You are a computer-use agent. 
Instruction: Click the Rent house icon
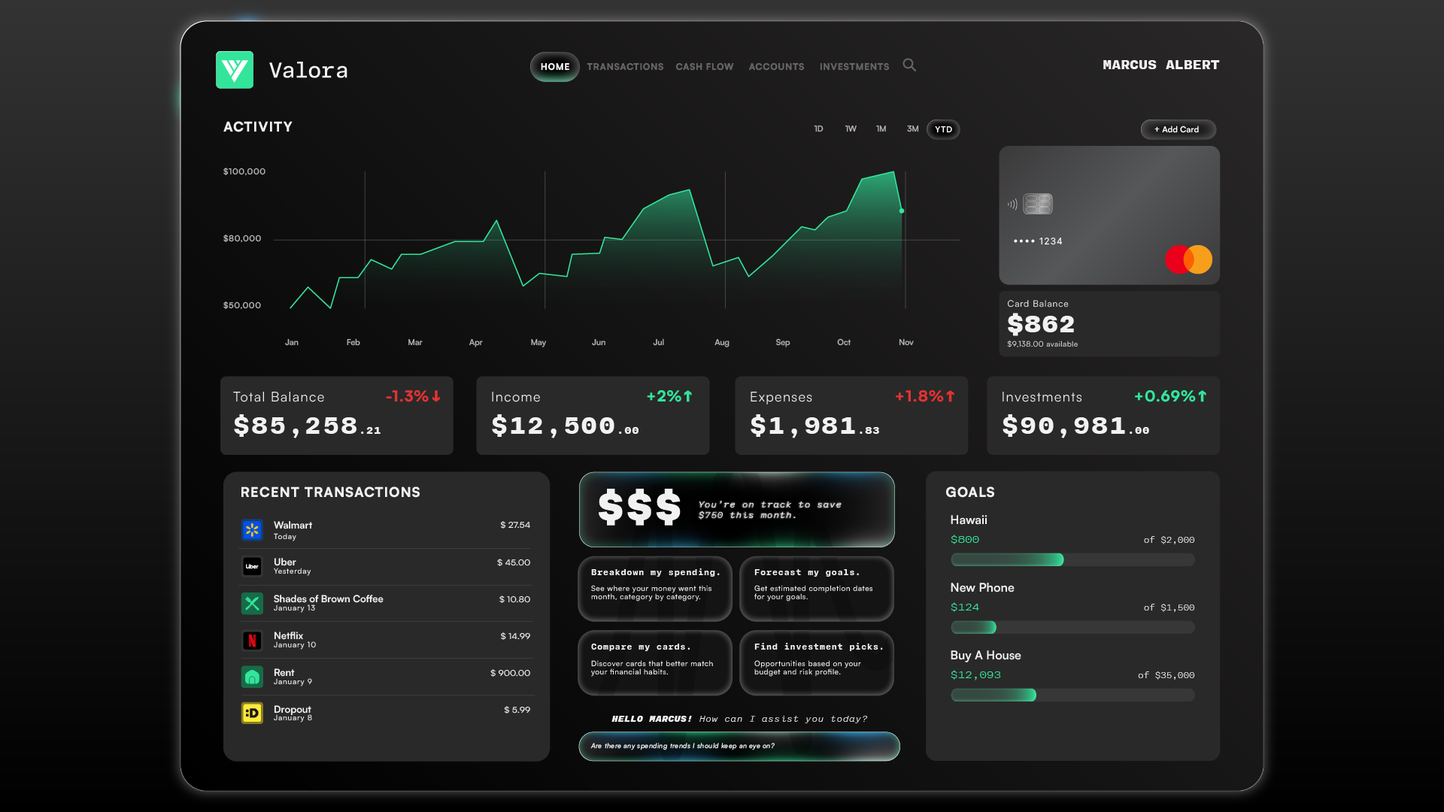coord(252,677)
